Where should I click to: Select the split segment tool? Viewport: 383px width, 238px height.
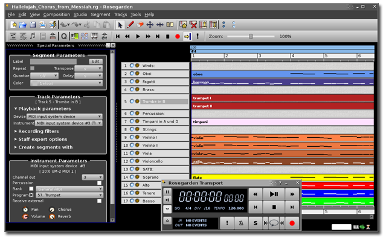pyautogui.click(x=170, y=25)
